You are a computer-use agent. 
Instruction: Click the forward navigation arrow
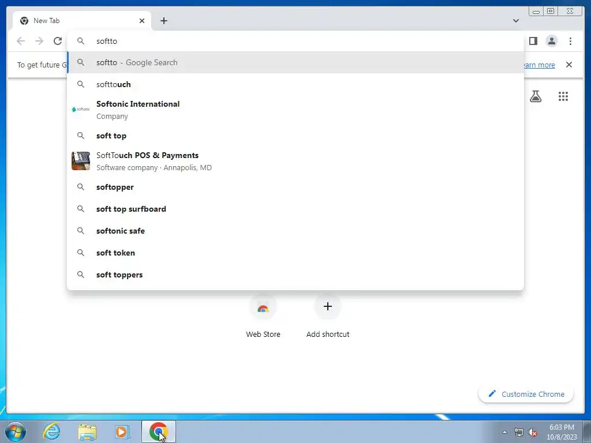point(39,41)
